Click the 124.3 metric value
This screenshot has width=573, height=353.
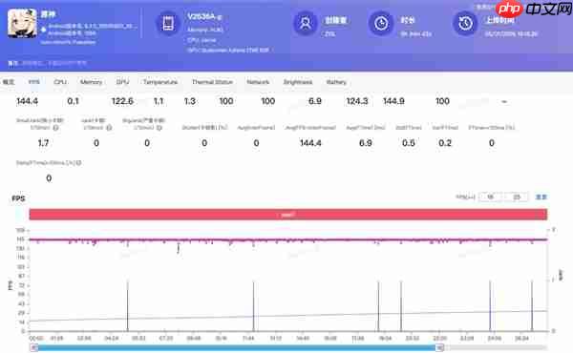(x=357, y=101)
